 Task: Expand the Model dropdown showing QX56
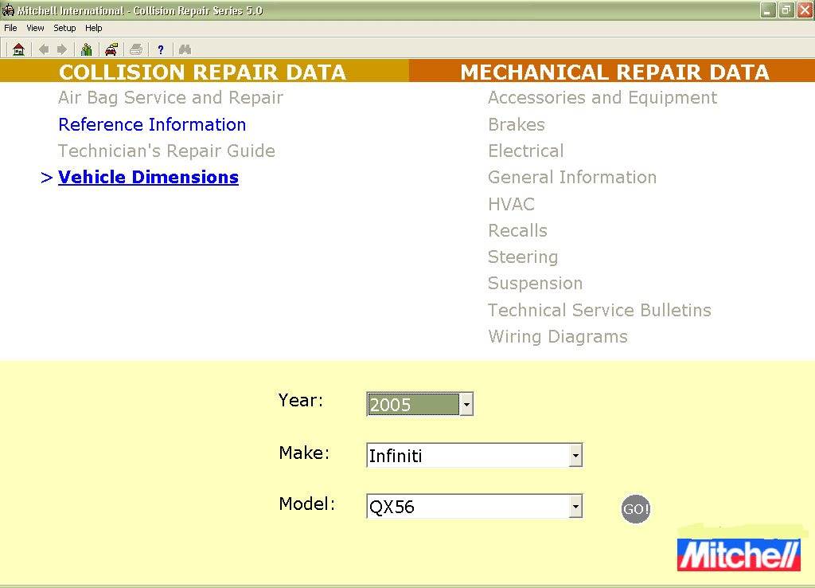click(x=575, y=506)
